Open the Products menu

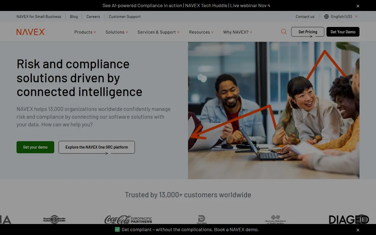click(x=85, y=32)
